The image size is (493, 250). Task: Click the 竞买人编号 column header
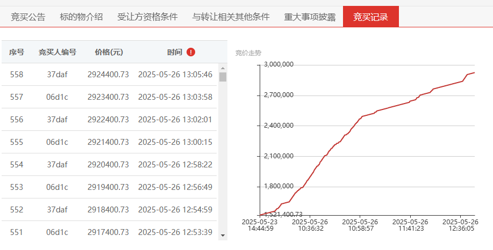point(57,52)
